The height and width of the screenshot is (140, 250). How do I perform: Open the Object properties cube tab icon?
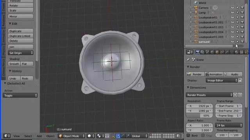click(217, 52)
